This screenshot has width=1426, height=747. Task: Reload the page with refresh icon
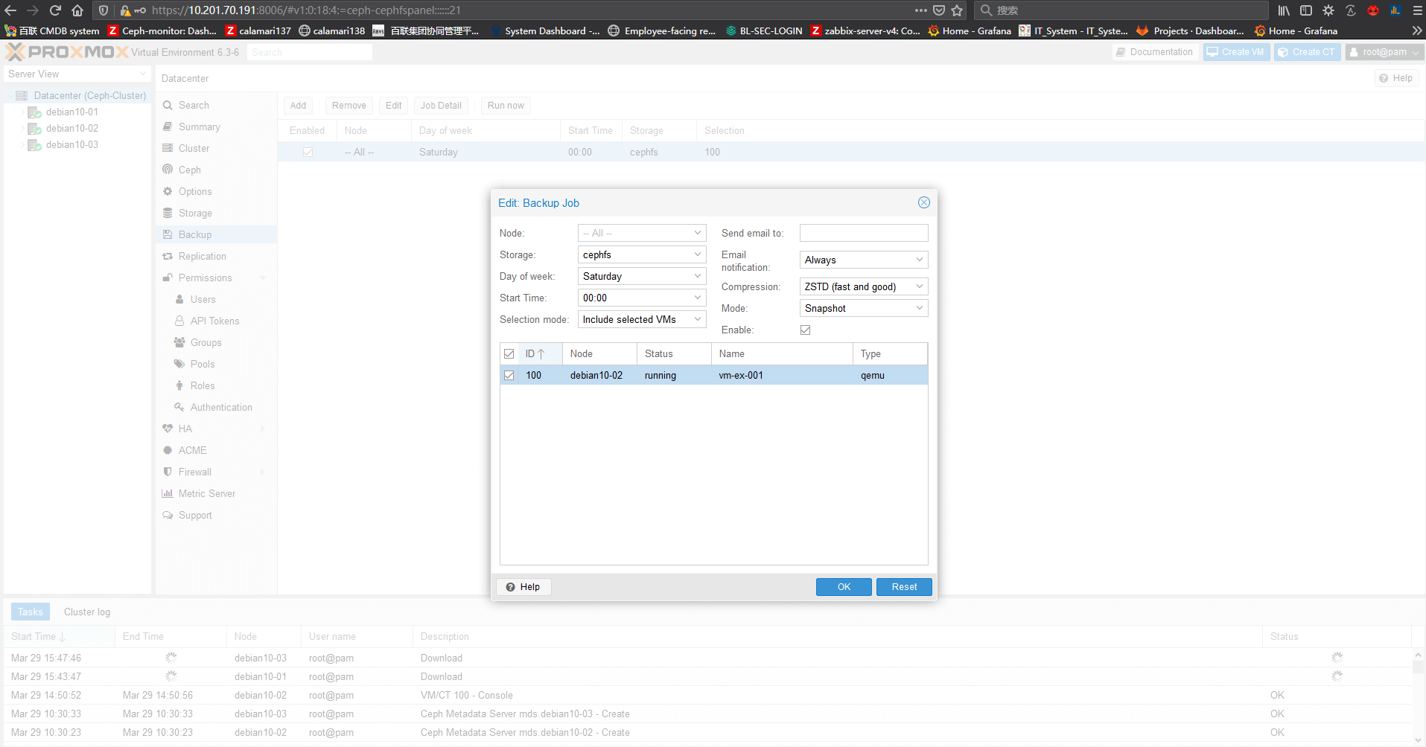tap(55, 10)
